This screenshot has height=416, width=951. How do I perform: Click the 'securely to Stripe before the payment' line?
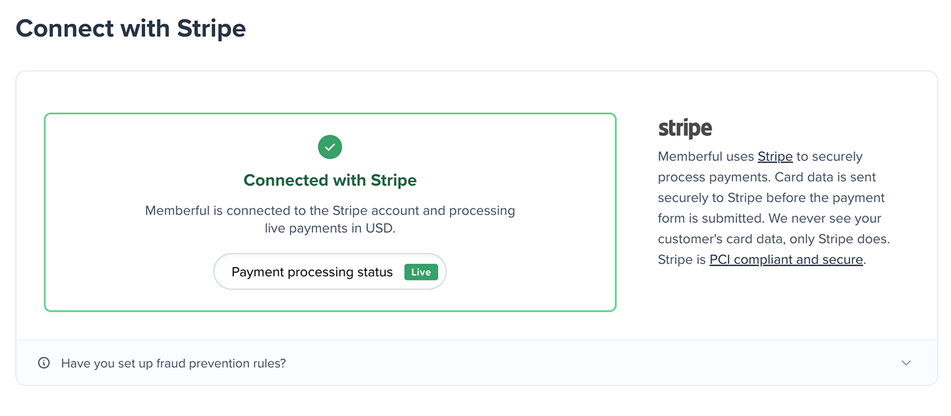(x=771, y=198)
